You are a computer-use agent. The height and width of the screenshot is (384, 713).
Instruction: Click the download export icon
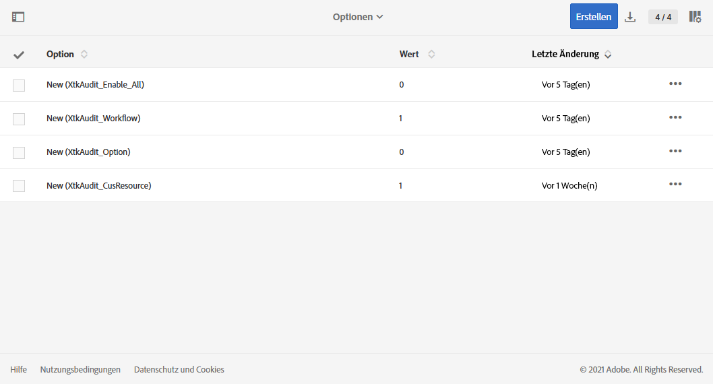point(630,17)
